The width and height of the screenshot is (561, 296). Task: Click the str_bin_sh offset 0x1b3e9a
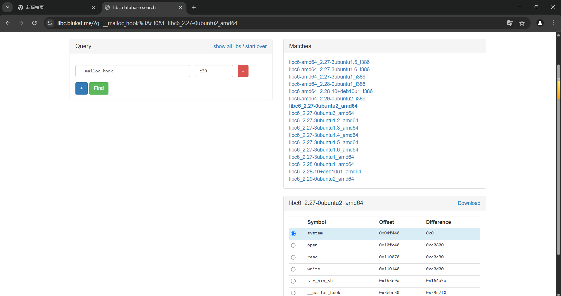[x=389, y=281]
